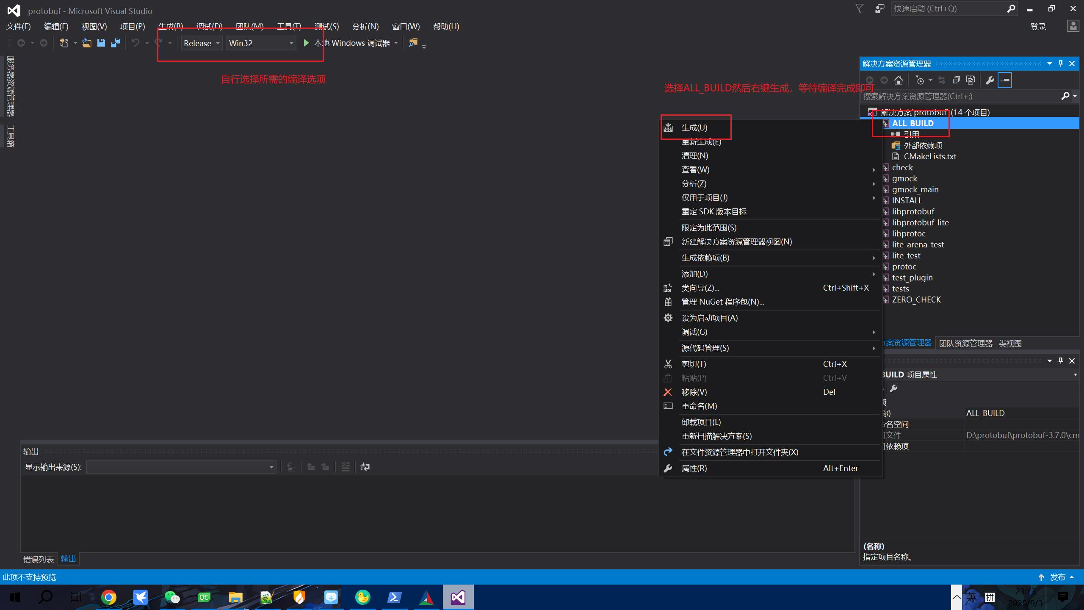Pin the Properties panel
This screenshot has height=610, width=1084.
(x=1061, y=360)
